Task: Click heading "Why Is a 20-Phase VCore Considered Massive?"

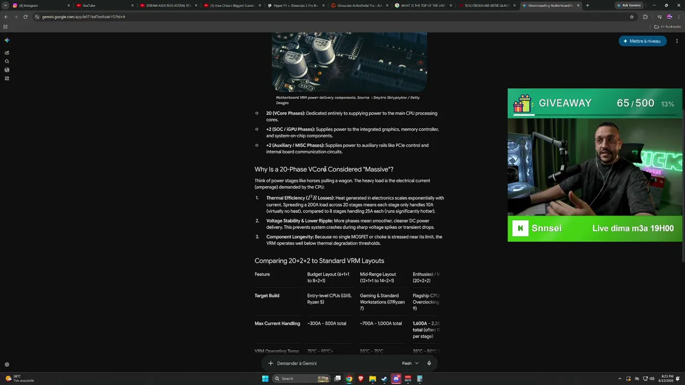Action: (x=324, y=170)
